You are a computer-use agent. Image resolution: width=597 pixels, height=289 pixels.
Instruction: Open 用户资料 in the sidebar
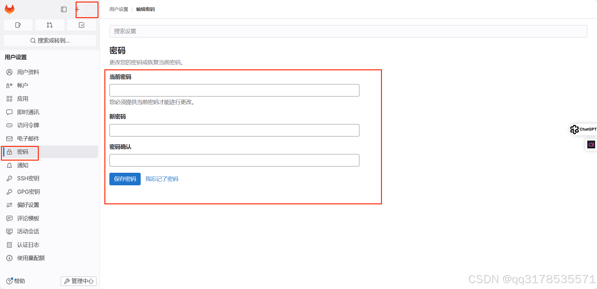[50, 72]
